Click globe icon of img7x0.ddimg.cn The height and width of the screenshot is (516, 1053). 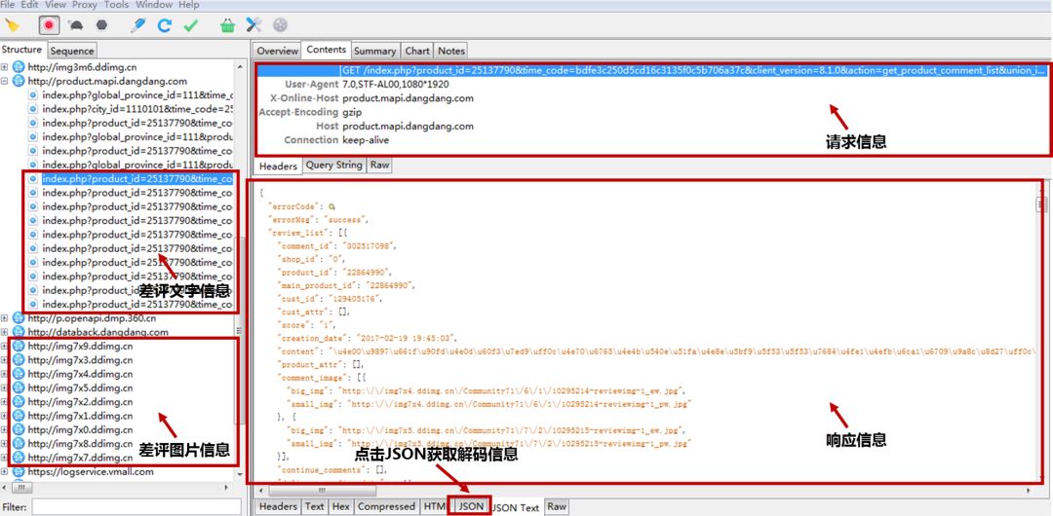pyautogui.click(x=19, y=429)
